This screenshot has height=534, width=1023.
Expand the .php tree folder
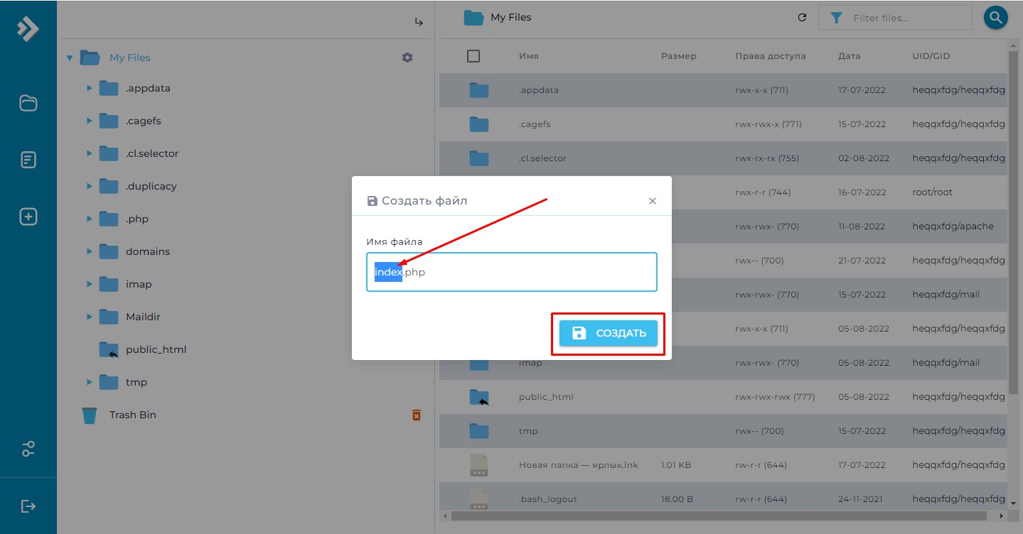point(90,219)
